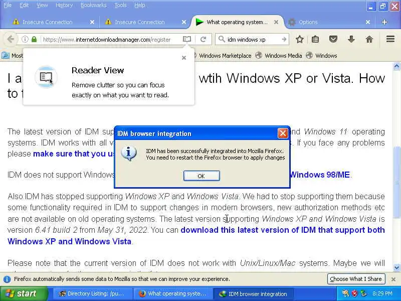This screenshot has height=301, width=401.
Task: Click the red shield tray icon
Action: click(354, 293)
